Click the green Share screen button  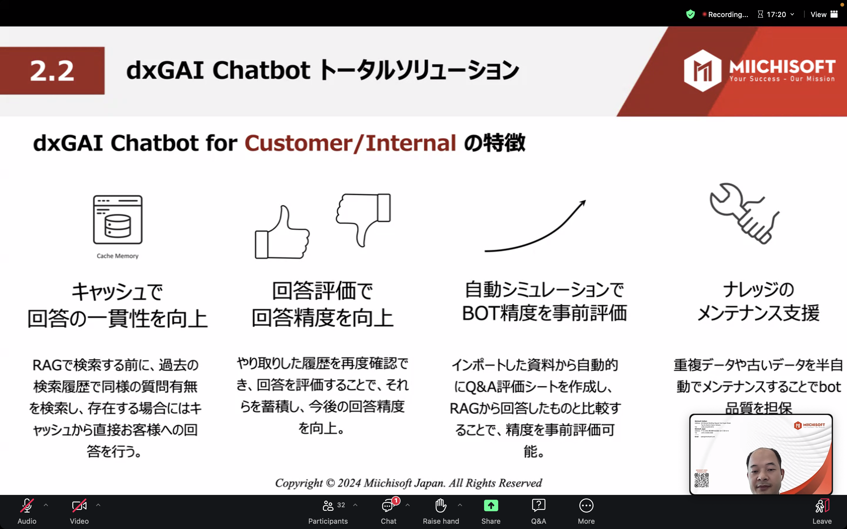pos(491,505)
